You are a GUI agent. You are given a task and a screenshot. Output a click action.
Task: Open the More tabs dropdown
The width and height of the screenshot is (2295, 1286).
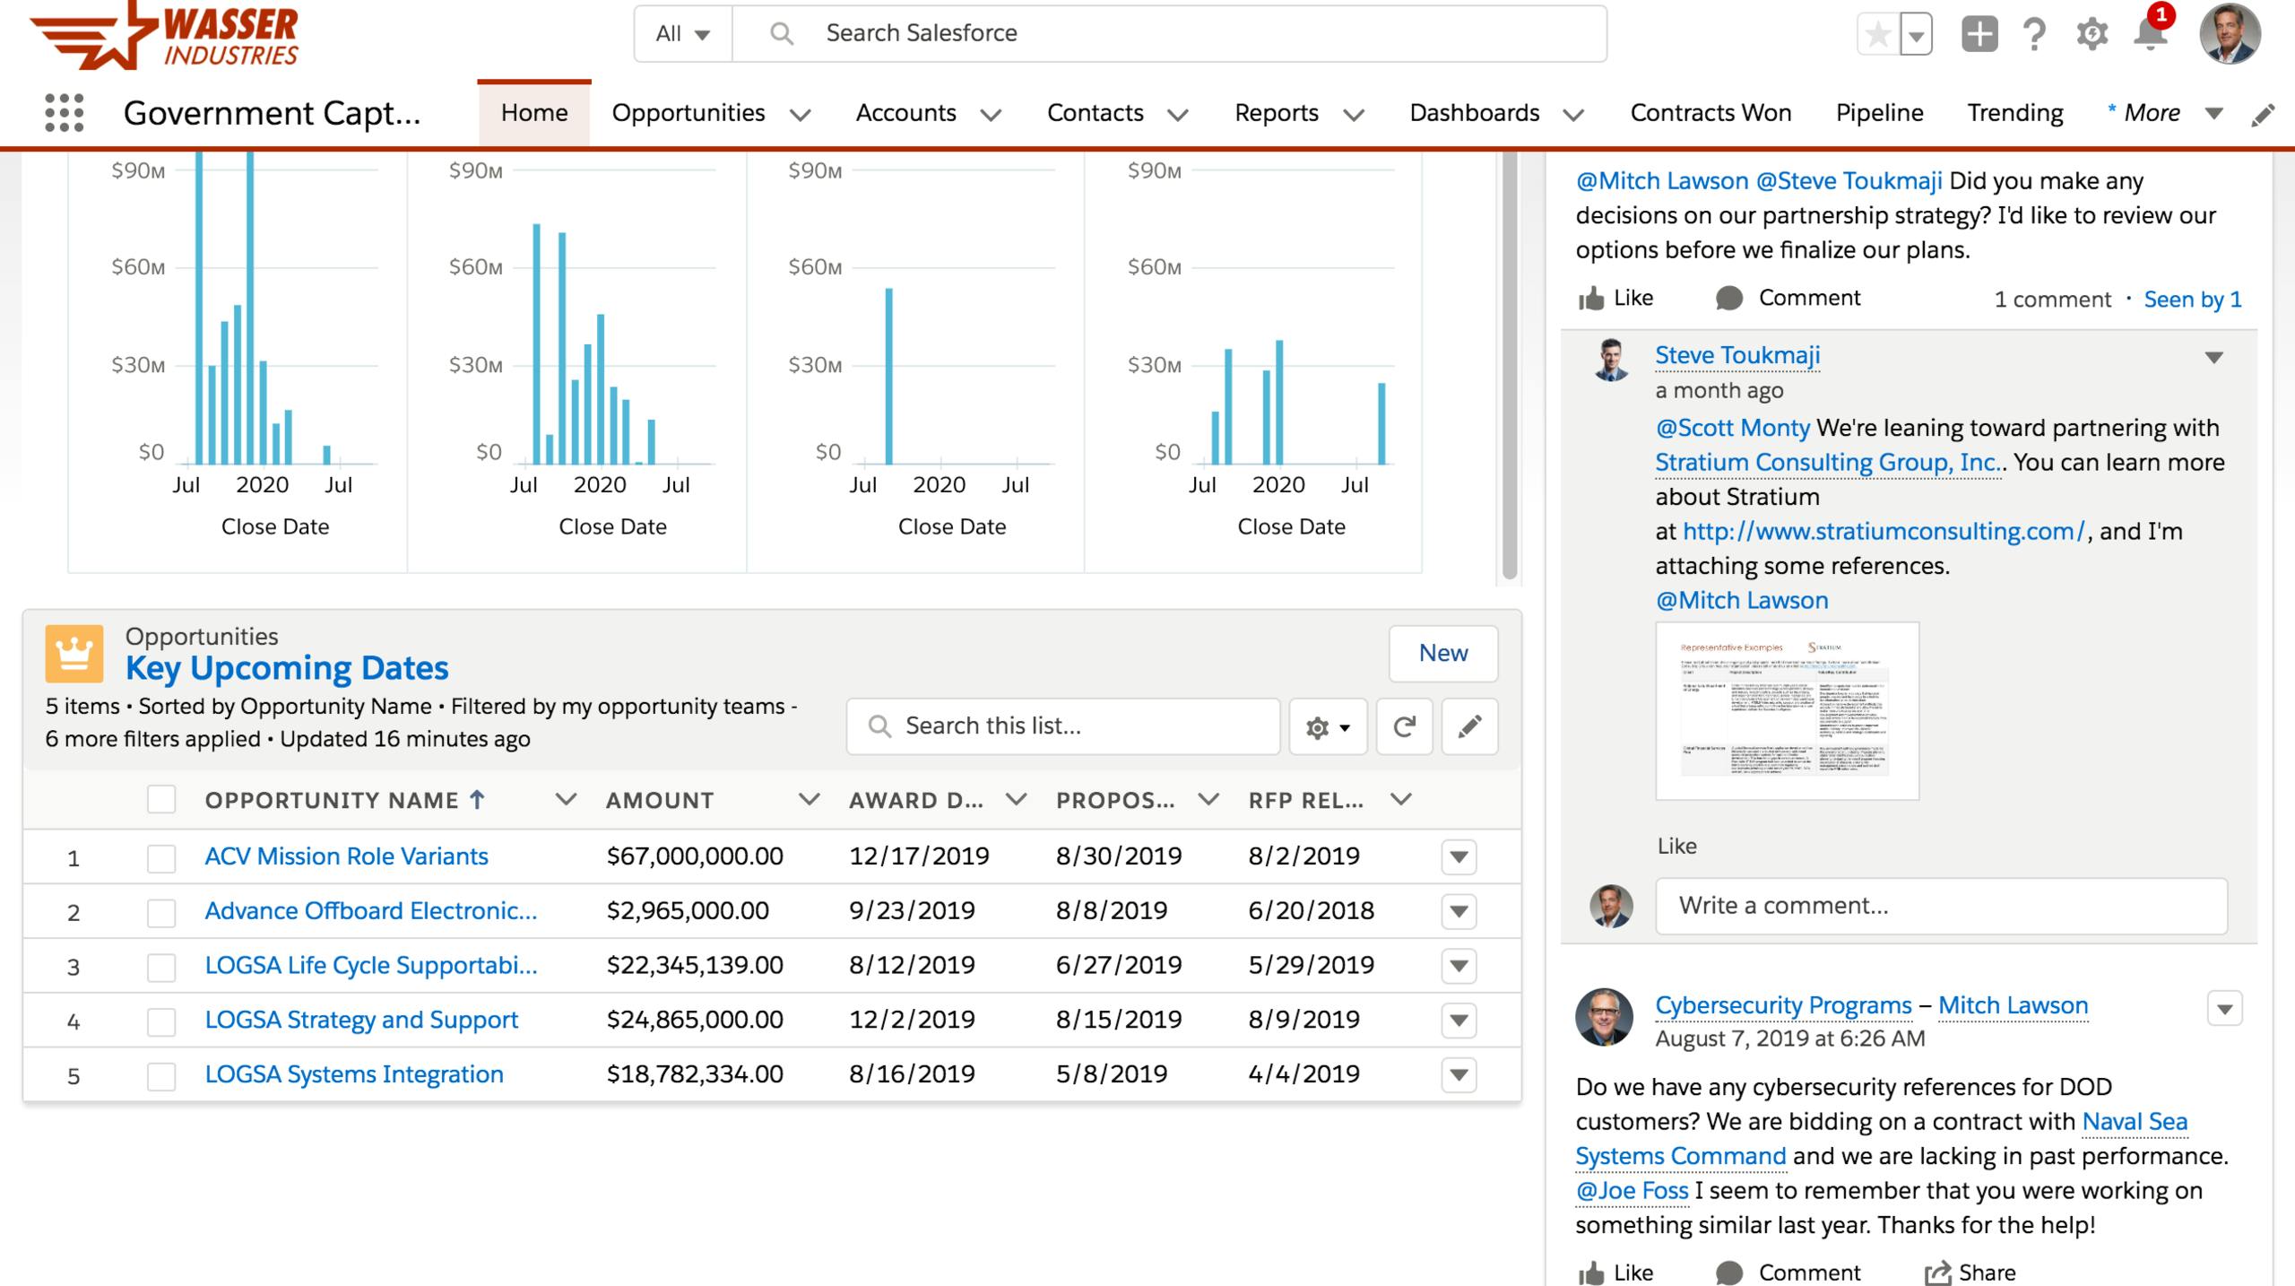[2165, 113]
